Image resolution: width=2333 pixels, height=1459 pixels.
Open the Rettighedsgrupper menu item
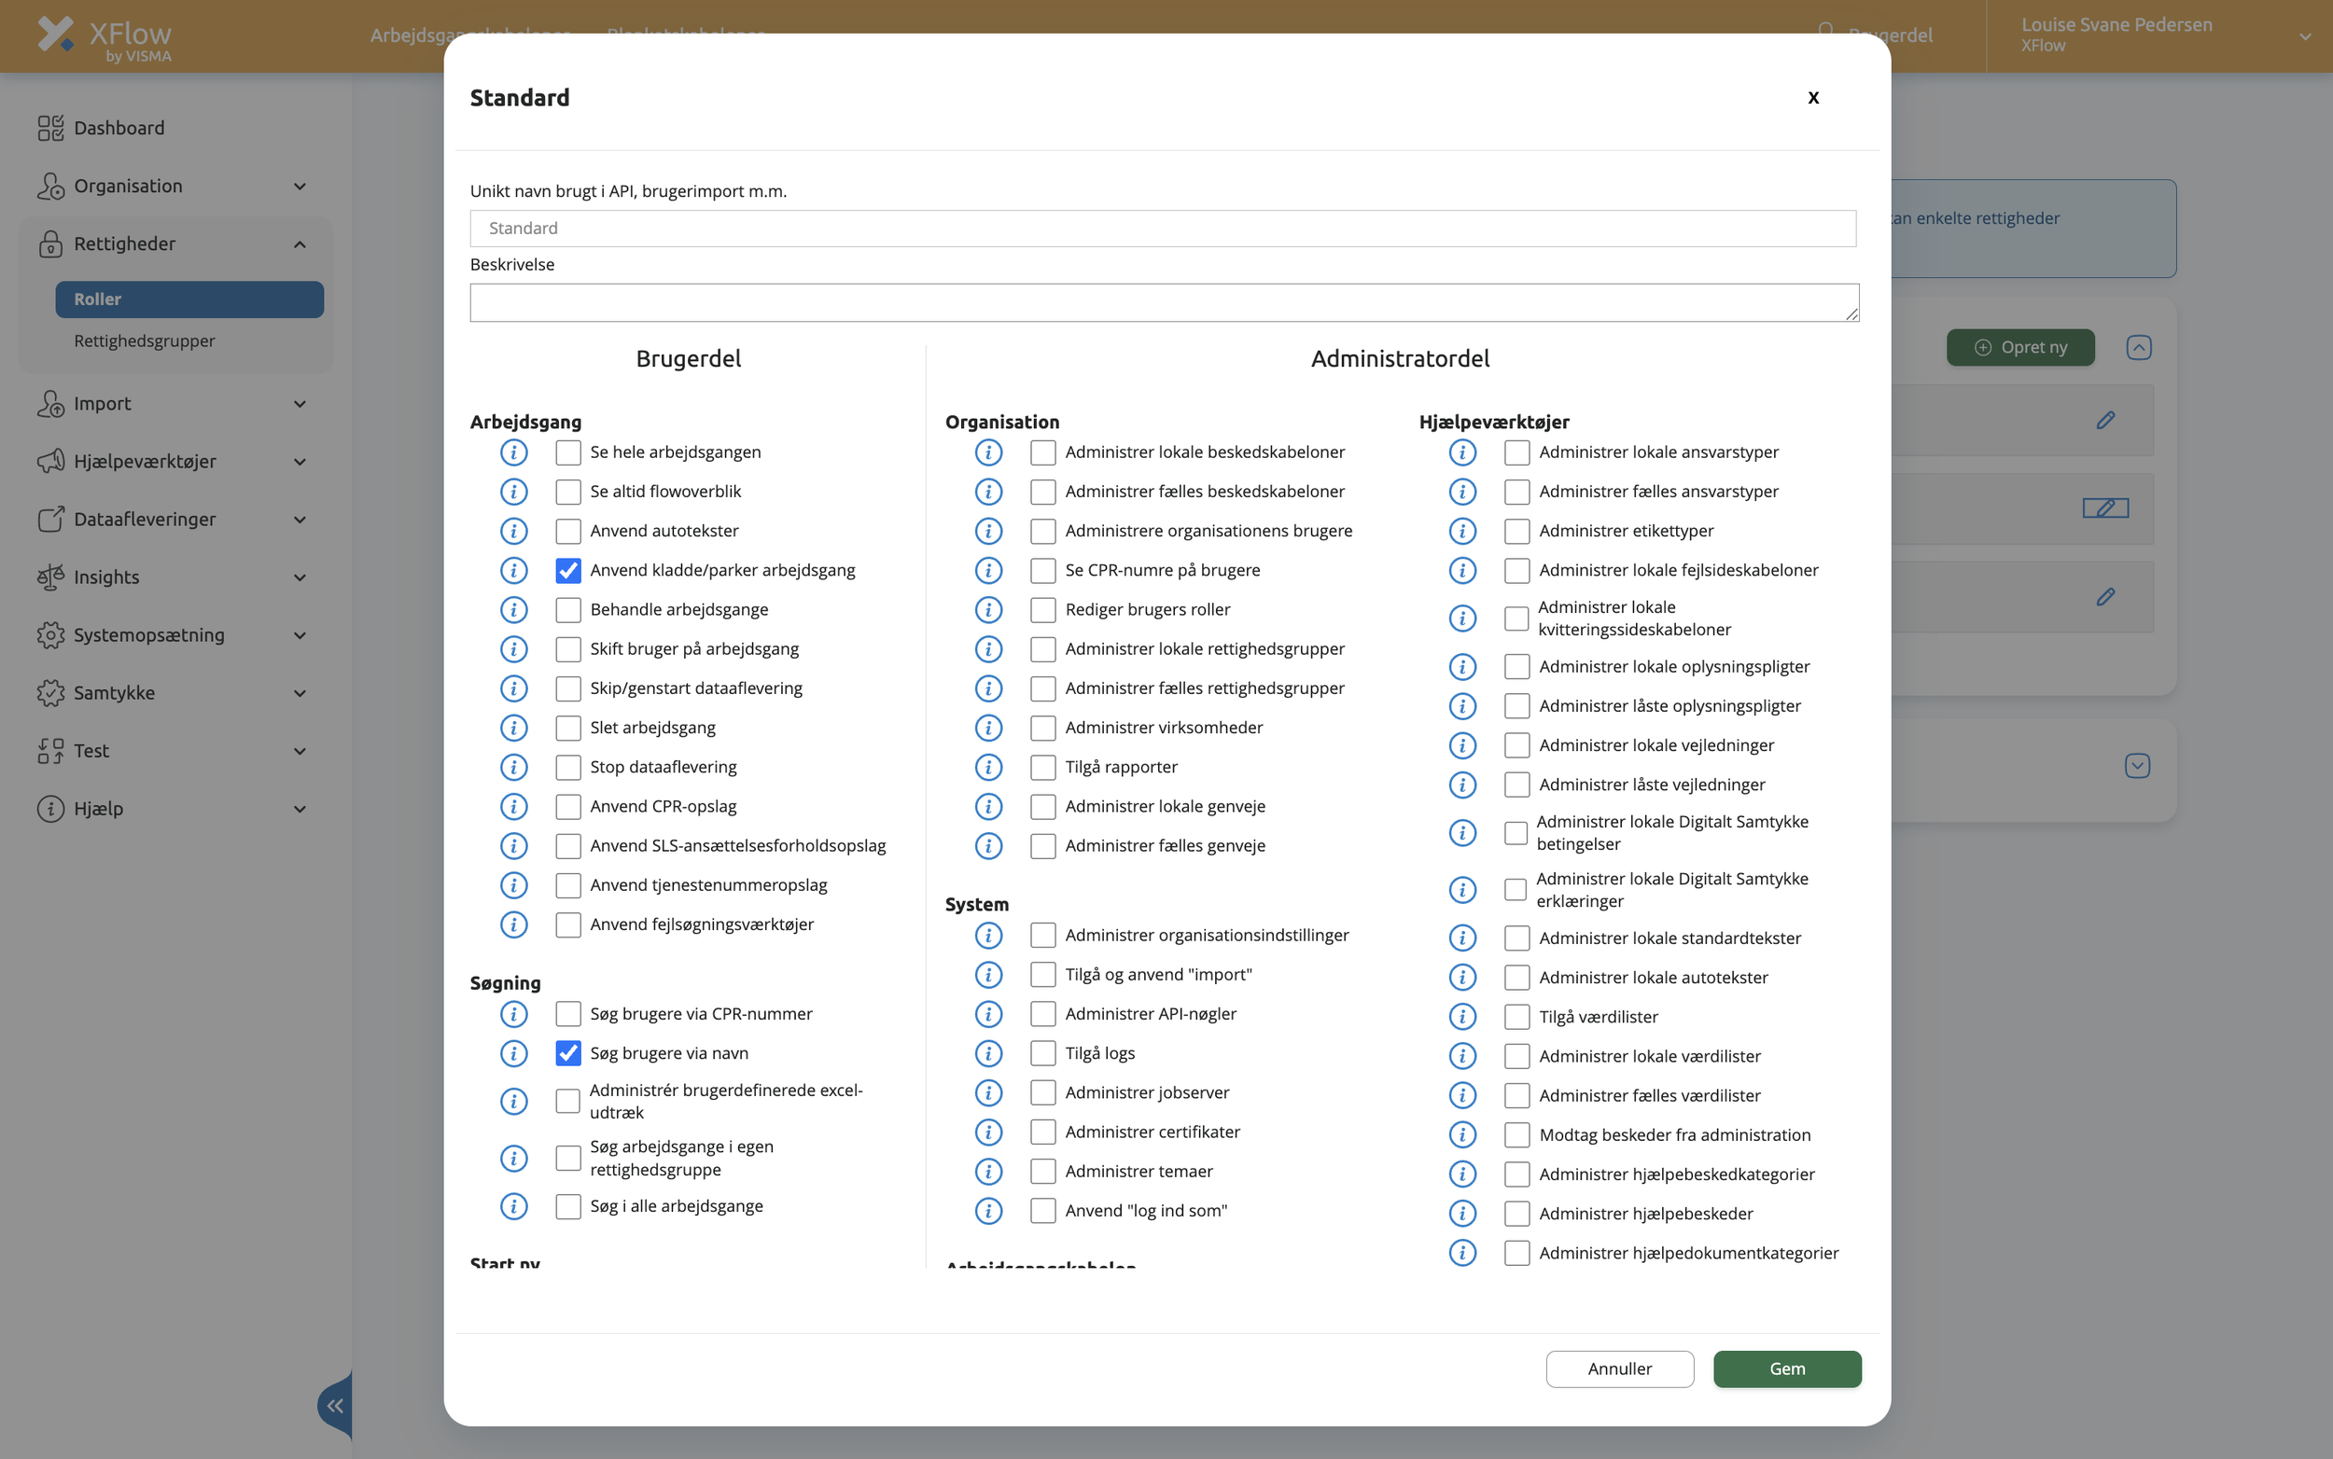(x=145, y=340)
